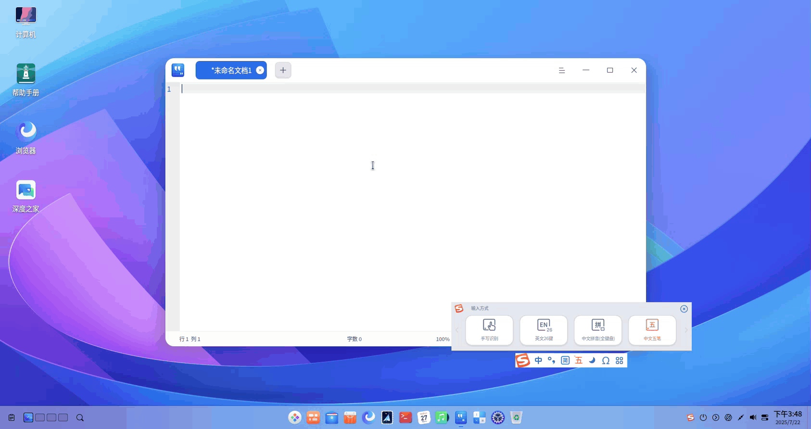Click into the text editing area on line 1
The image size is (811, 429).
(x=413, y=89)
